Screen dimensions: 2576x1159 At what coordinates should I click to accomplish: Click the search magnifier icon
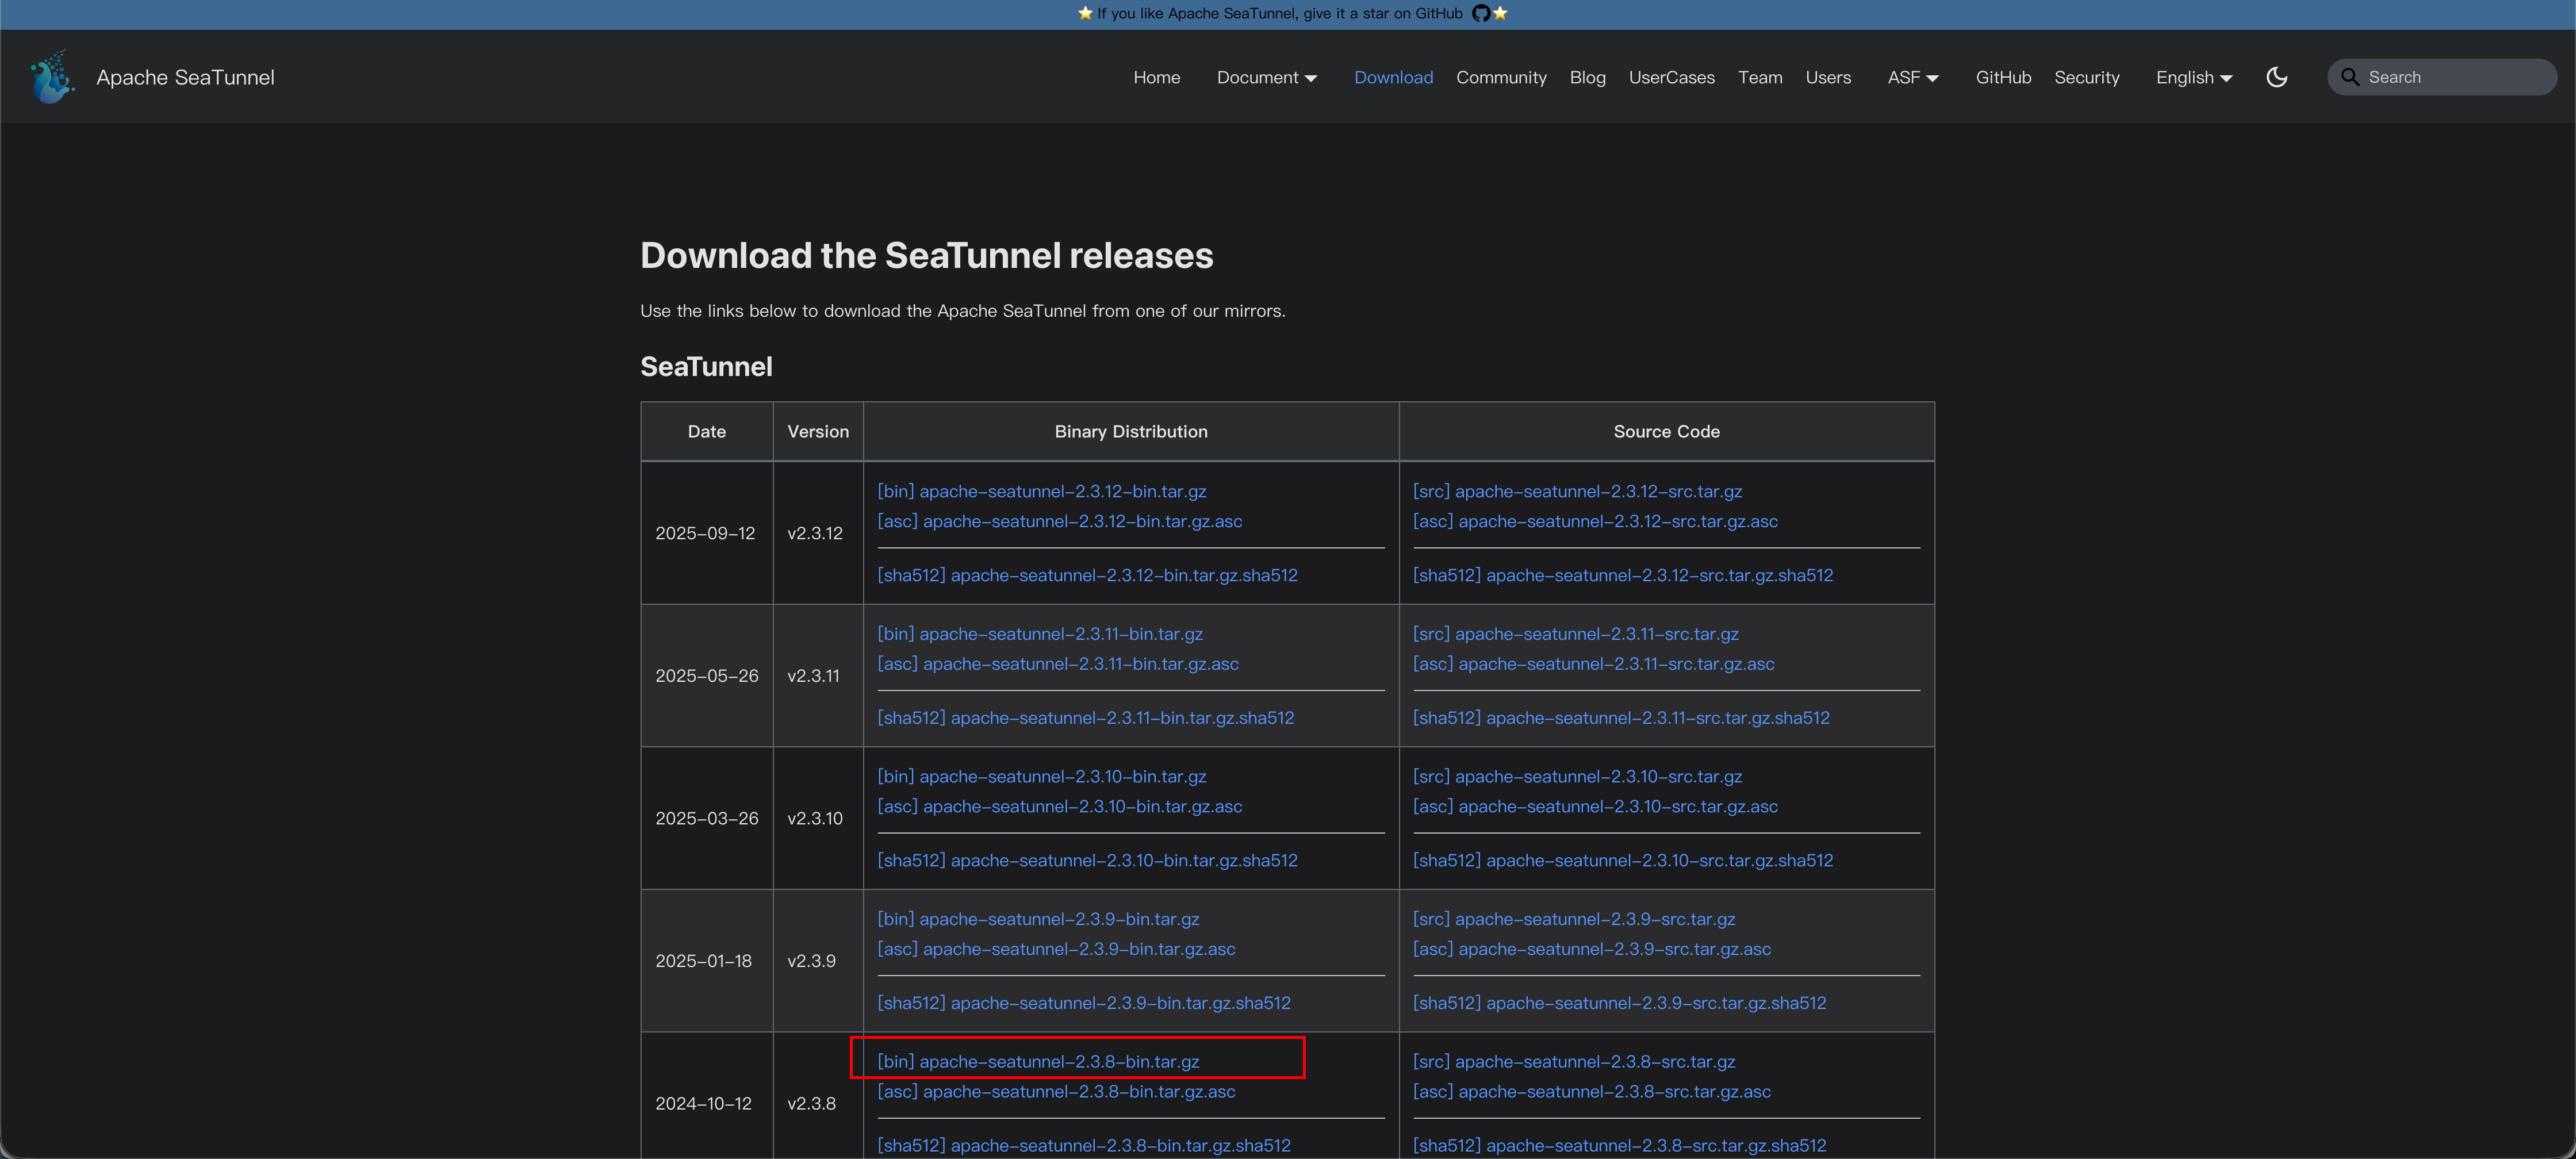tap(2349, 77)
